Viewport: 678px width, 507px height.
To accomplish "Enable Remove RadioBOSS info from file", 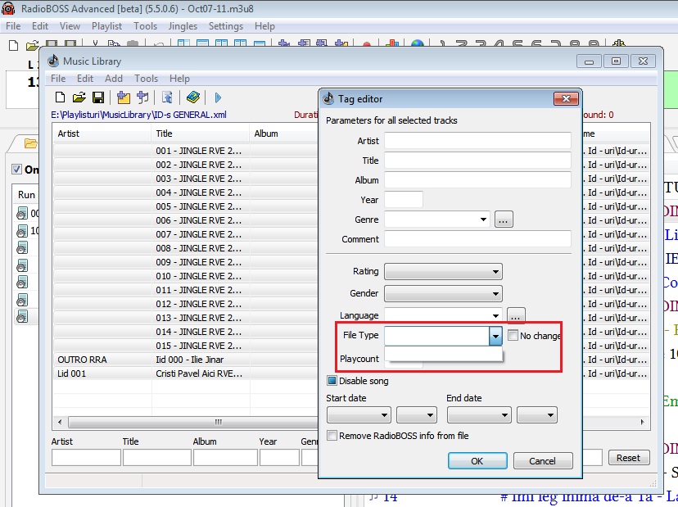I will tap(332, 436).
